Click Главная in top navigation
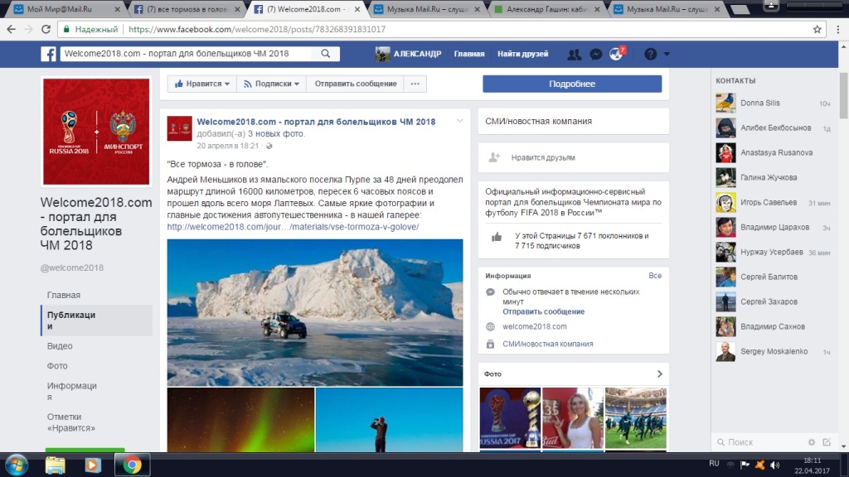 pos(469,54)
